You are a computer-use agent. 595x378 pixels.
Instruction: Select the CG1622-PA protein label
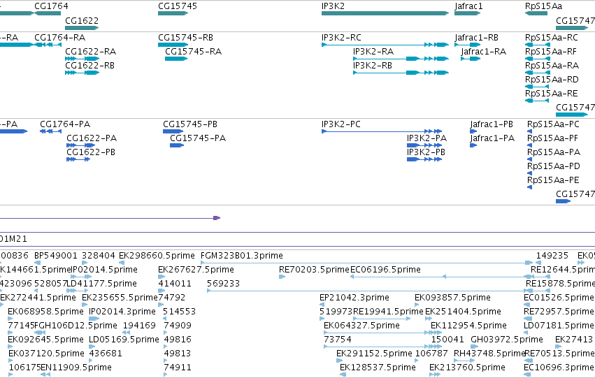[x=92, y=138]
